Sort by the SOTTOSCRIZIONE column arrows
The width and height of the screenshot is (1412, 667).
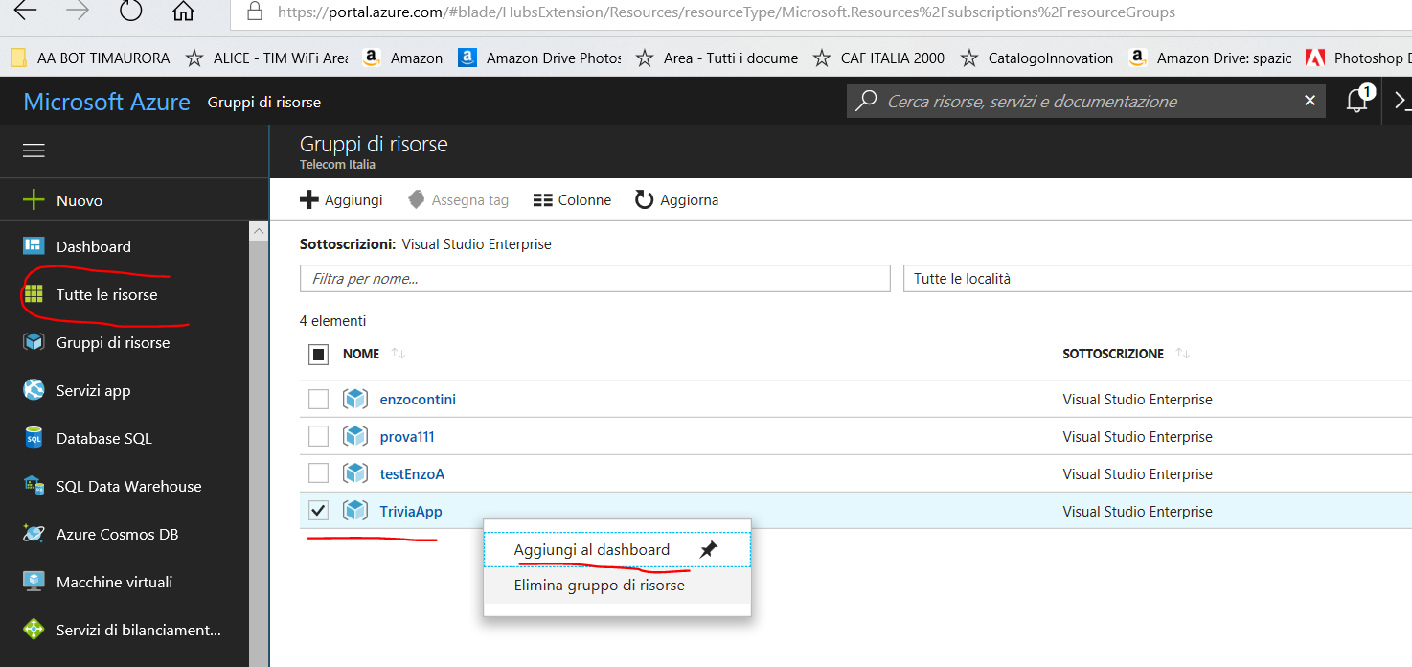click(x=1182, y=354)
